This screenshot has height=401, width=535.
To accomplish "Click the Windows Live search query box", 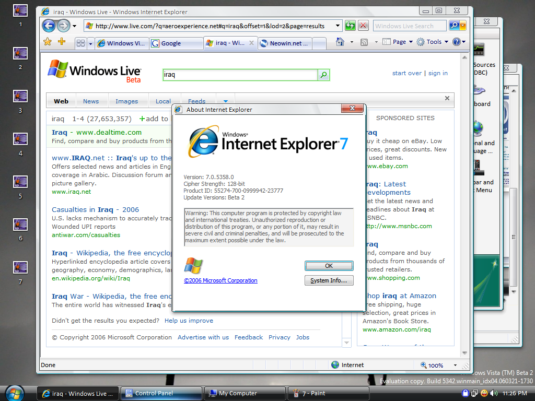I will coord(240,75).
